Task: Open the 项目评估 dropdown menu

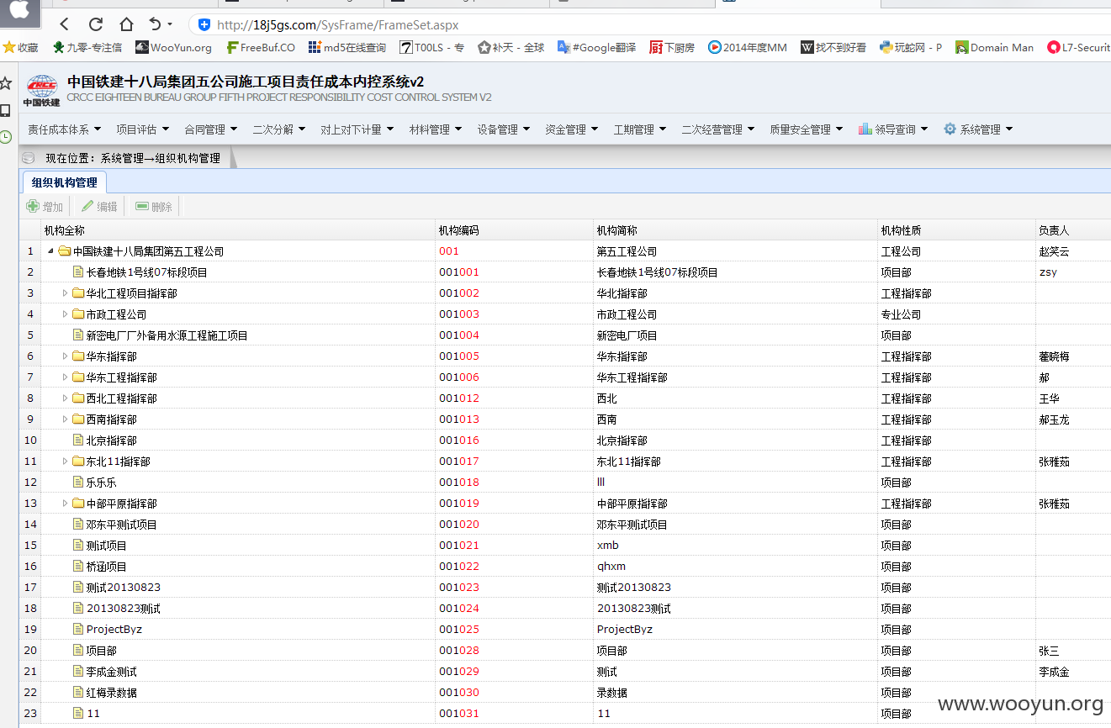Action: click(x=142, y=129)
